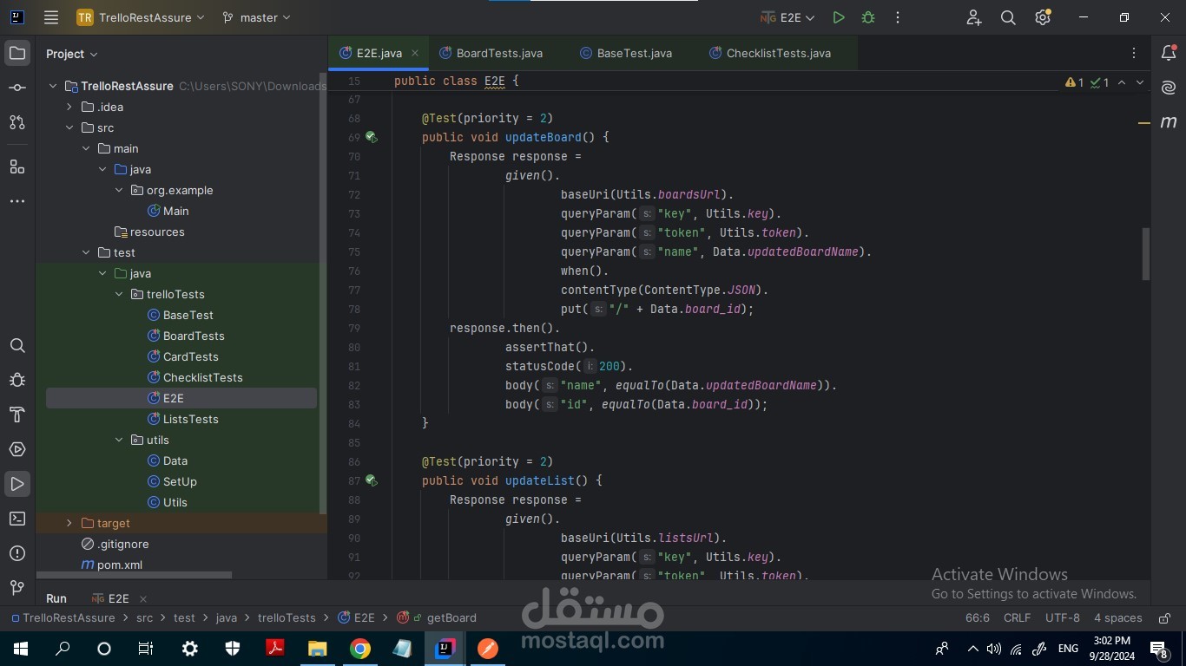This screenshot has height=666, width=1186.
Task: Debug E2E with the bug button
Action: [x=867, y=17]
